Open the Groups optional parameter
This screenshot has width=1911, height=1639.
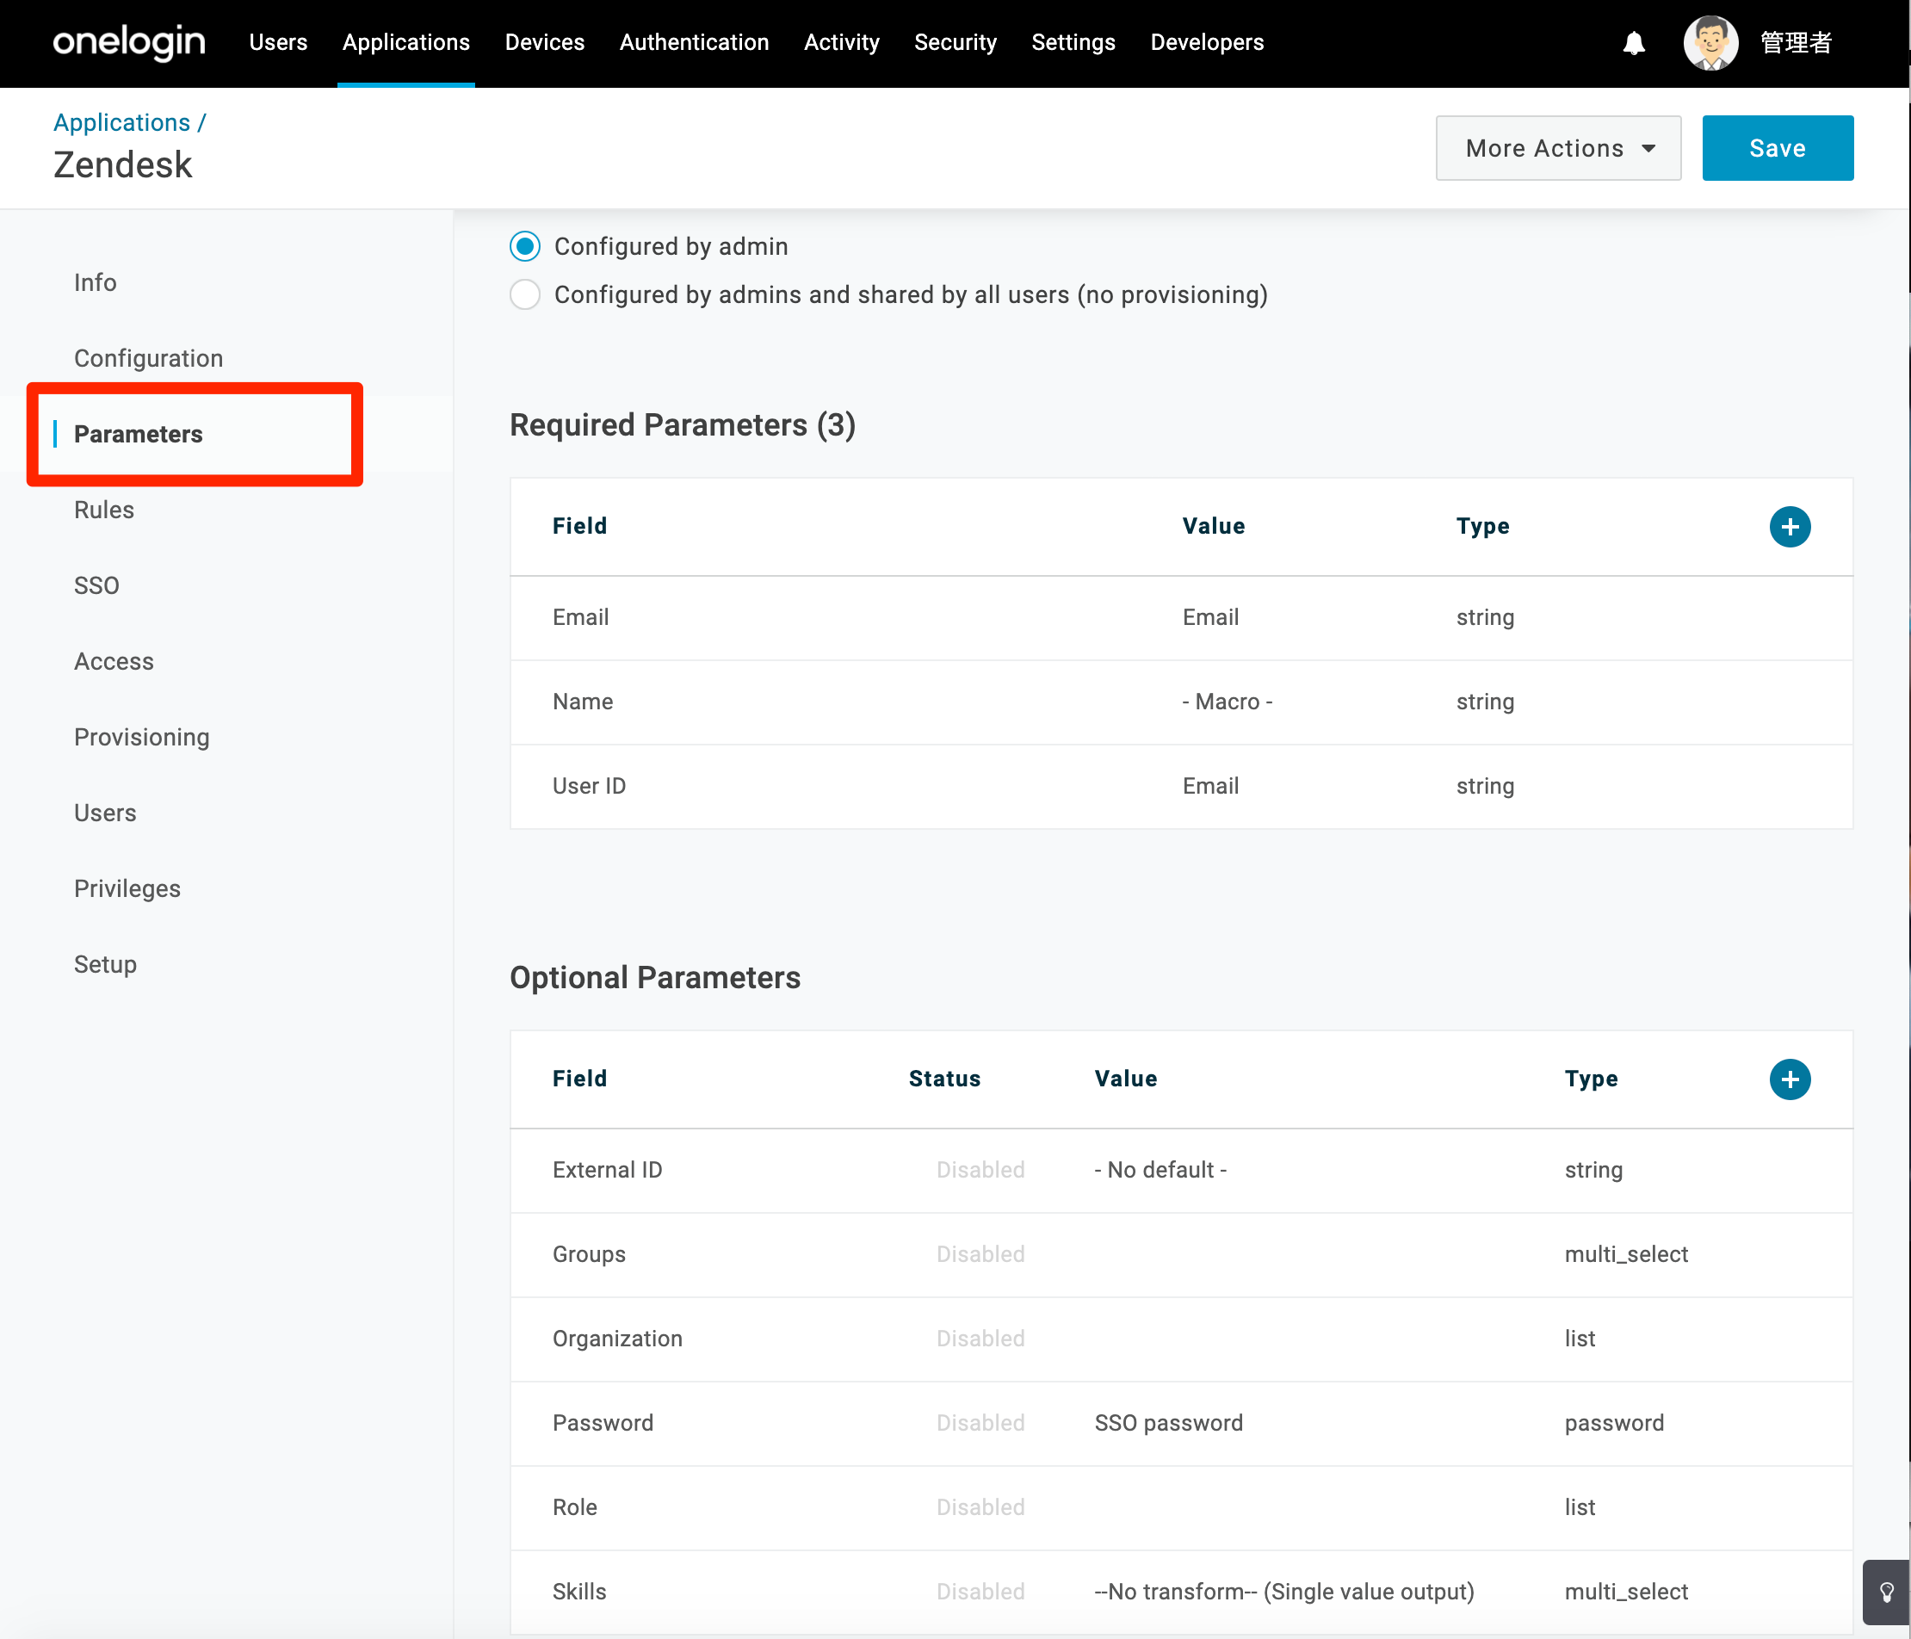pos(1180,1254)
